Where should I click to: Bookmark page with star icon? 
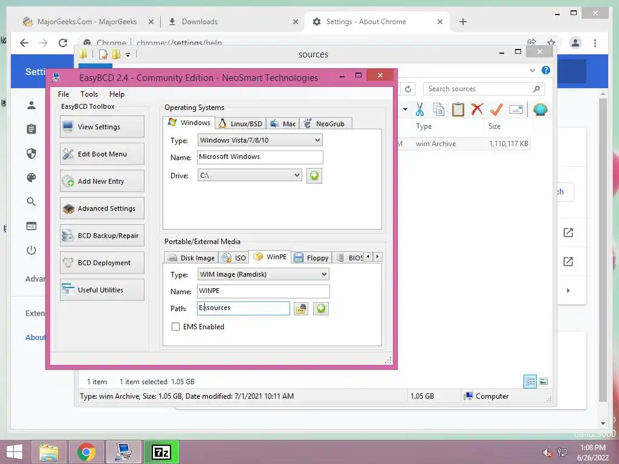pos(551,42)
